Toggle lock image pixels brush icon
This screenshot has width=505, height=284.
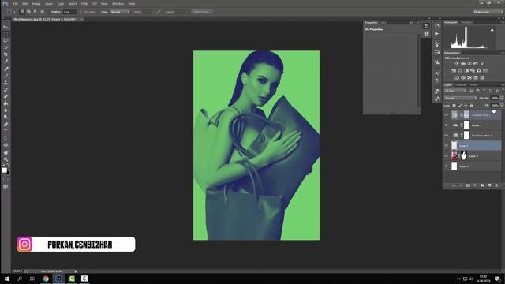pos(460,106)
